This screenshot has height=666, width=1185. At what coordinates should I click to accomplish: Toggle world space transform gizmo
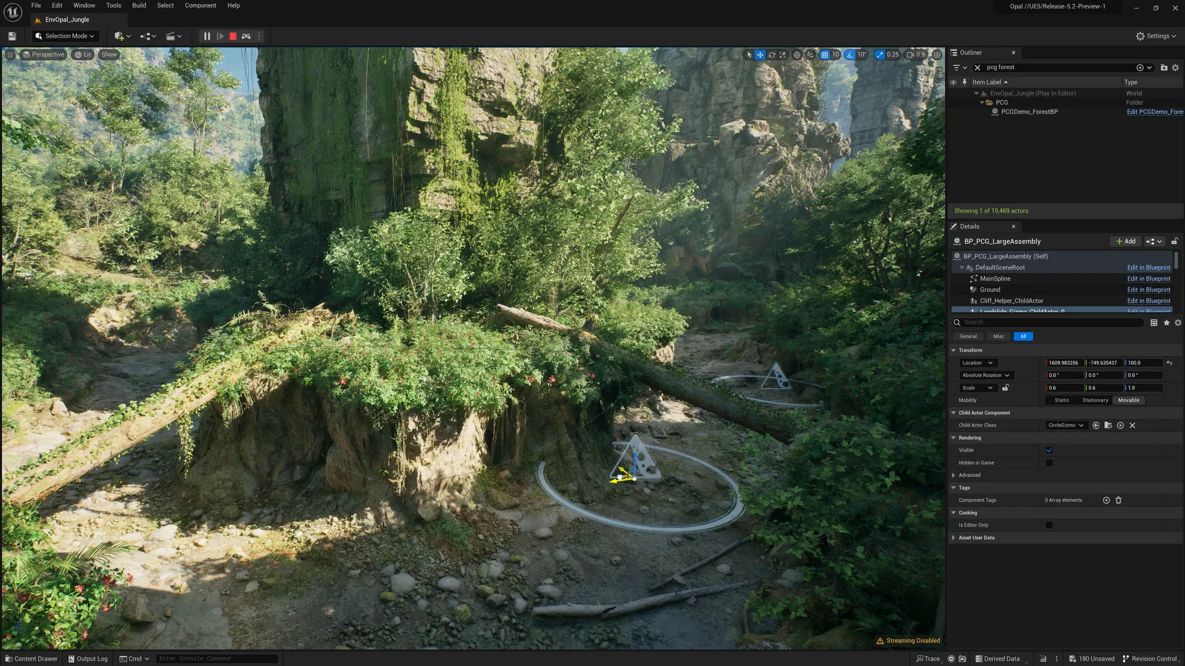point(796,54)
